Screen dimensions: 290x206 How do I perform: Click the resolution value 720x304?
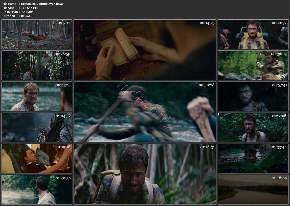tap(27, 12)
